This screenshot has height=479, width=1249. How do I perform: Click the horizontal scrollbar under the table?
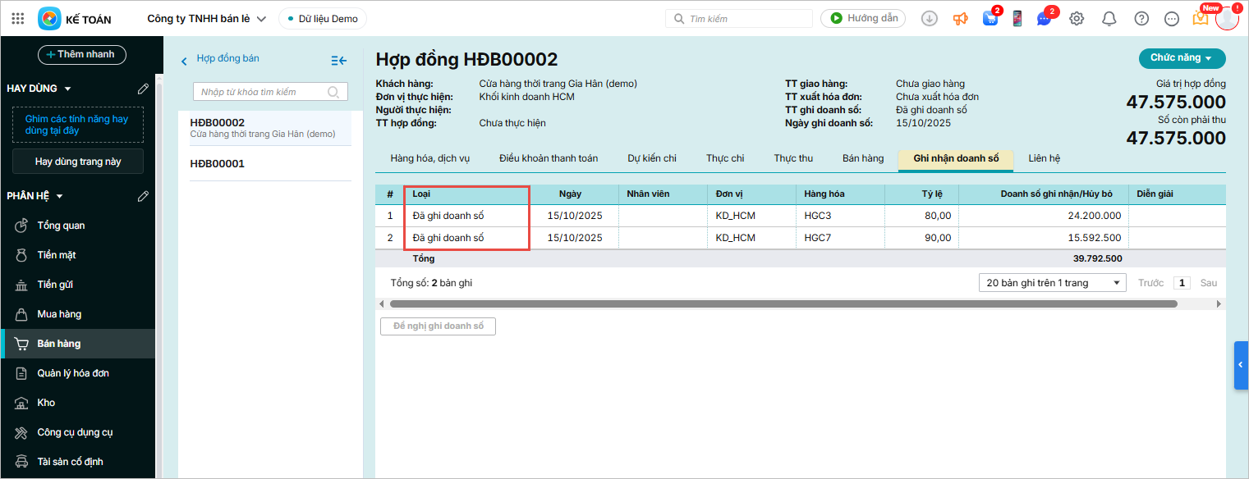click(x=783, y=303)
